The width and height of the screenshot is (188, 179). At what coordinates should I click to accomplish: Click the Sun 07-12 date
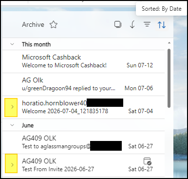tap(140, 65)
